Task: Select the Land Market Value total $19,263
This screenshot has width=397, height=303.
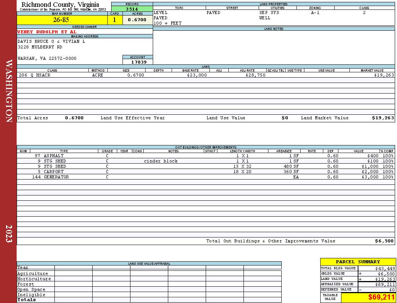Action: pos(383,118)
